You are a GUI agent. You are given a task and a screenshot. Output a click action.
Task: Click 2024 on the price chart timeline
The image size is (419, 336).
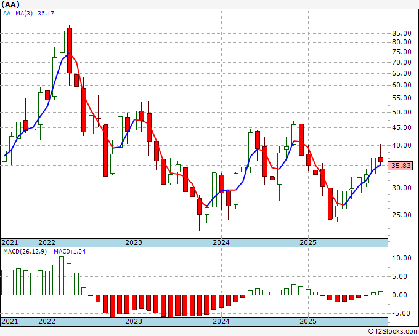pos(221,242)
